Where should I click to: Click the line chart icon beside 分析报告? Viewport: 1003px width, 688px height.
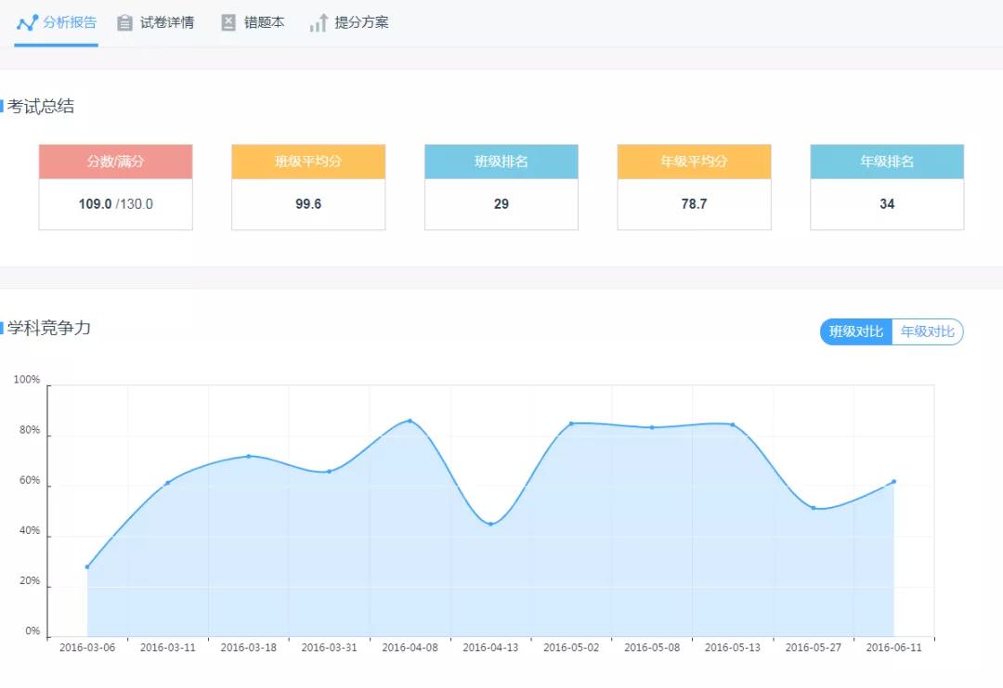tap(27, 22)
